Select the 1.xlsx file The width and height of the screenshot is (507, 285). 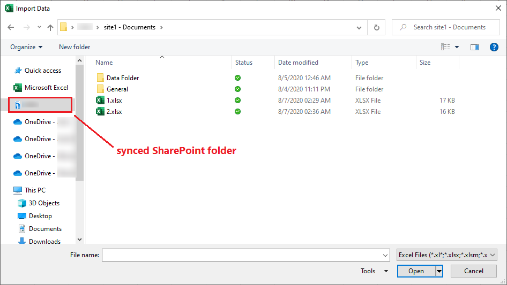point(115,101)
